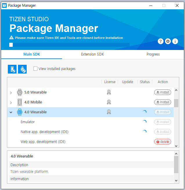Click the Information section heading
This screenshot has width=185, height=190.
coord(19,179)
